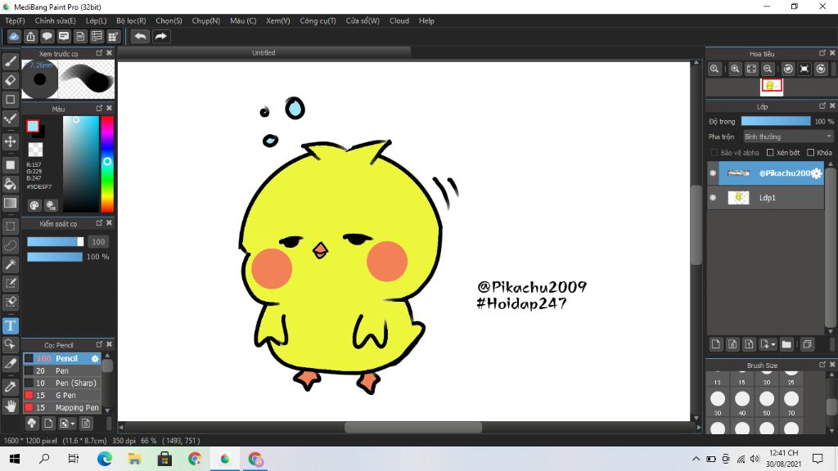Enable the Khóa checkbox
The image size is (838, 471).
pyautogui.click(x=811, y=153)
